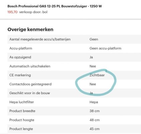Screen dimensions: 141x134
Task: Select the 'Contactdoos geintegreerd' row label
Action: pyautogui.click(x=30, y=84)
